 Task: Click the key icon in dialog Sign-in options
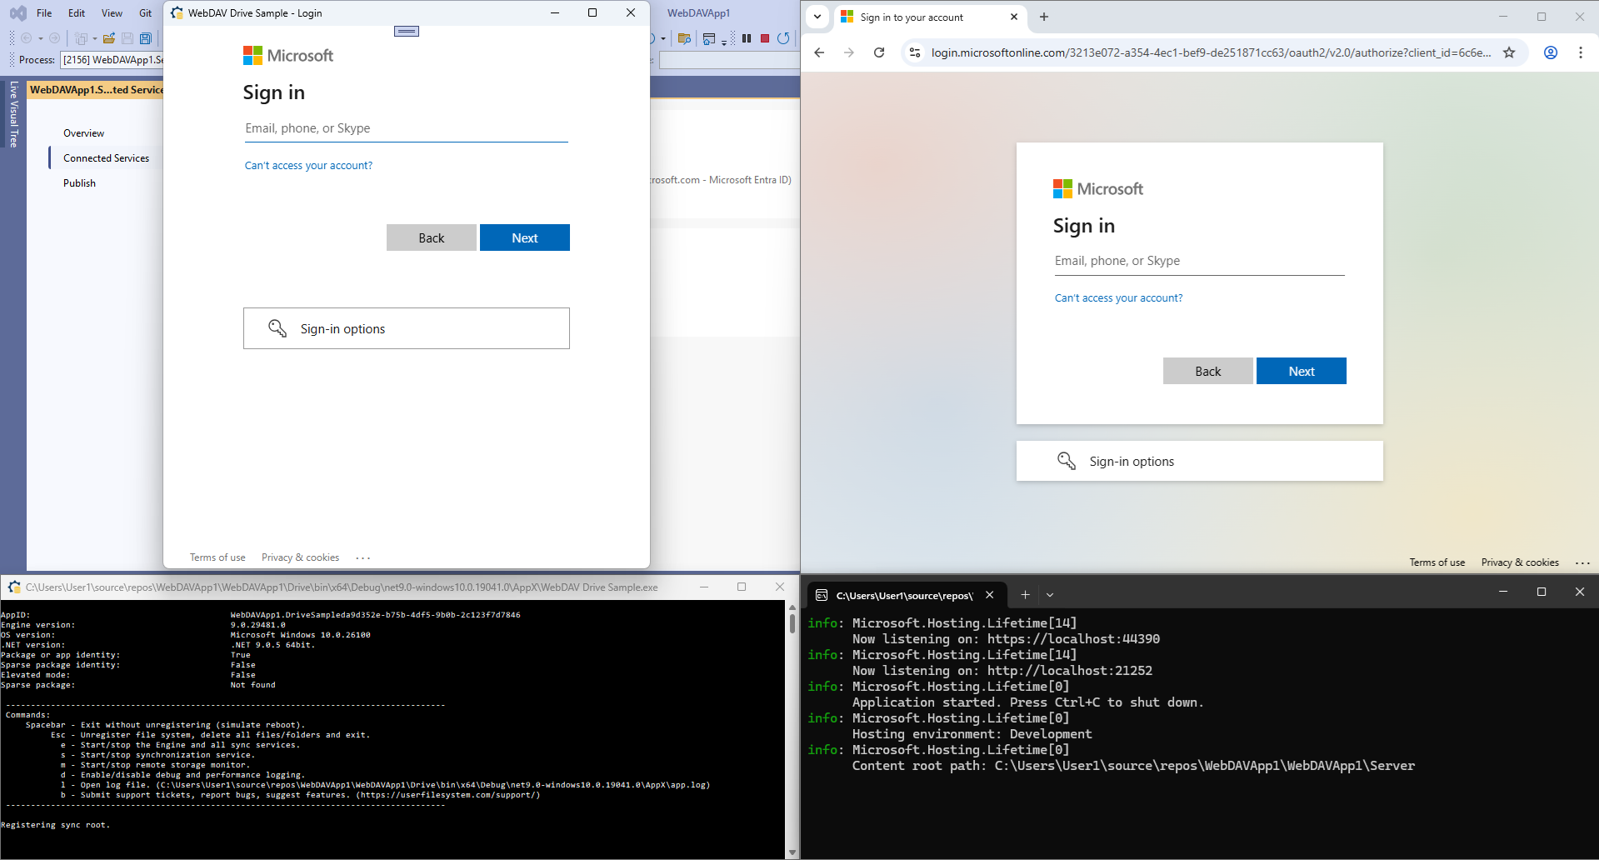pyautogui.click(x=277, y=328)
